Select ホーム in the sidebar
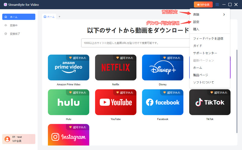The width and height of the screenshot is (242, 150). 19,17
